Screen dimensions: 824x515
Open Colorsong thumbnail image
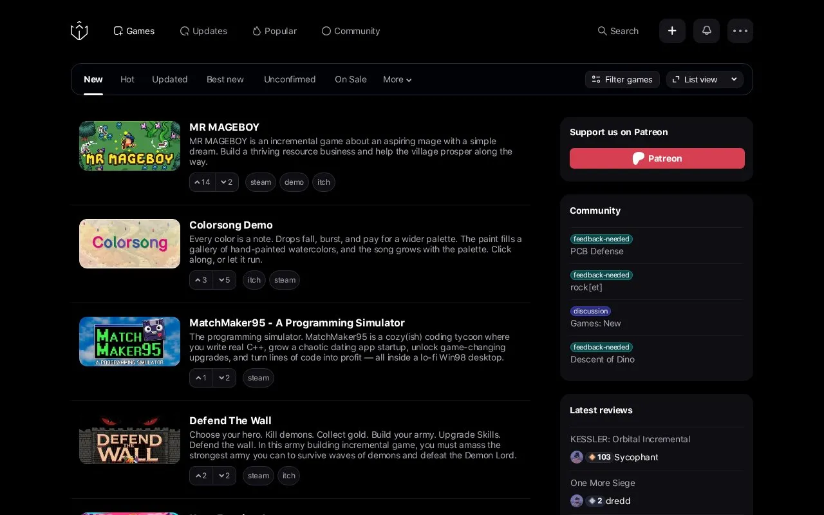coord(129,243)
